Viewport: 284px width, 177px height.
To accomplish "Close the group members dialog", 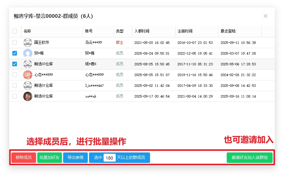I will [x=265, y=16].
